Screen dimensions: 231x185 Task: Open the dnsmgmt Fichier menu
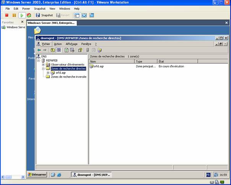[x=46, y=44]
